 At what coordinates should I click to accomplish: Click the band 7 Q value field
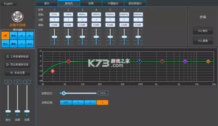138,20
